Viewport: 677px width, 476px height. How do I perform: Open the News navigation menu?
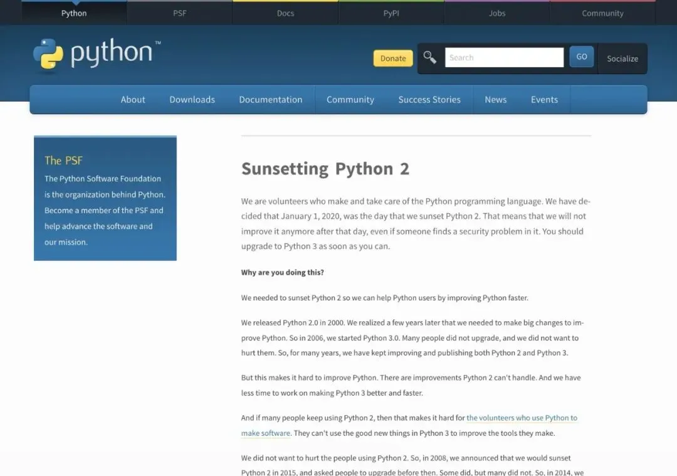(x=496, y=100)
